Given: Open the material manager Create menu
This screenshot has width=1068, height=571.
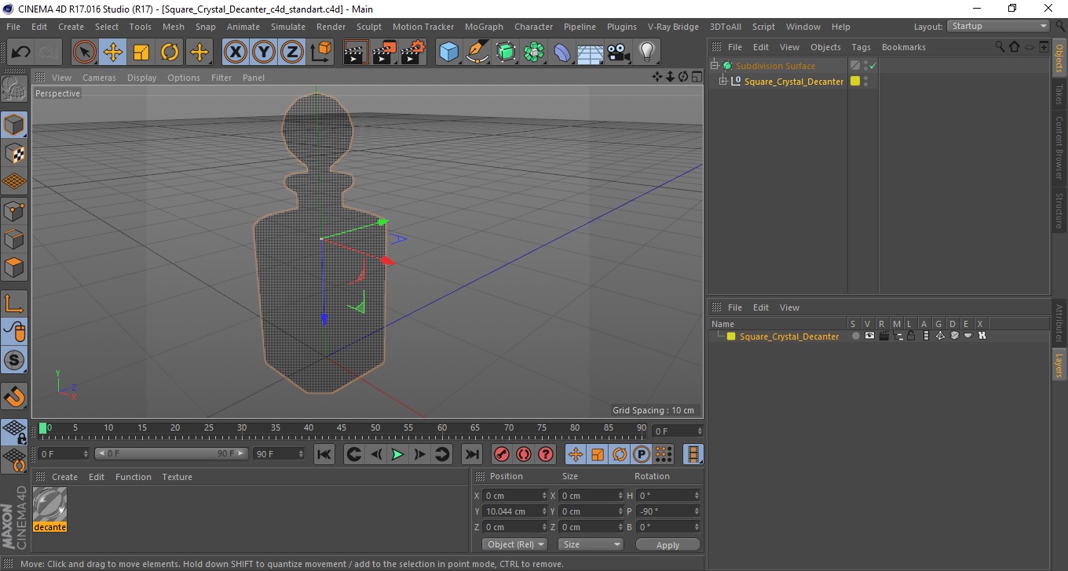Looking at the screenshot, I should [x=64, y=477].
